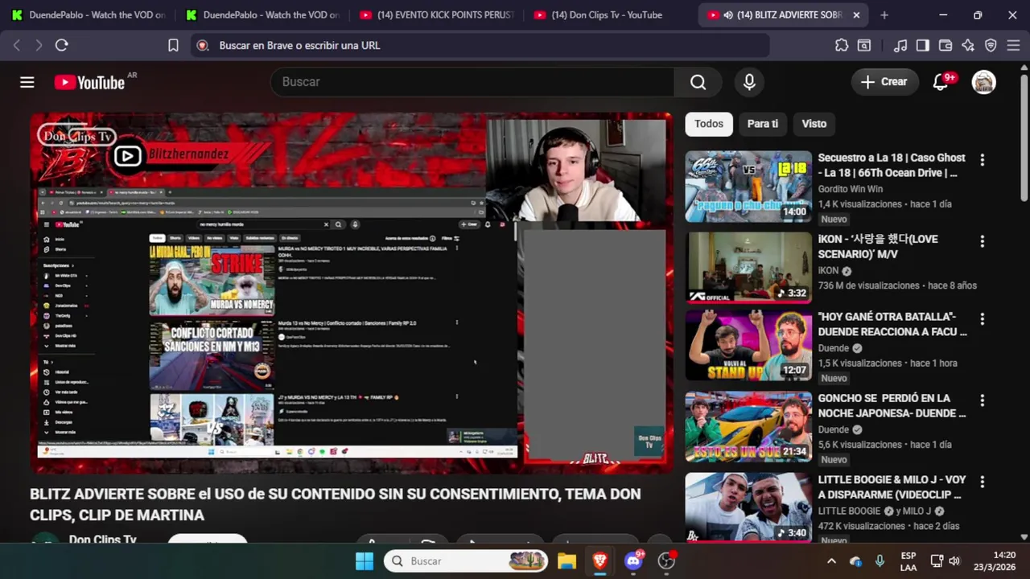The image size is (1030, 579).
Task: Open the ESP LAA language switcher
Action: click(x=908, y=561)
